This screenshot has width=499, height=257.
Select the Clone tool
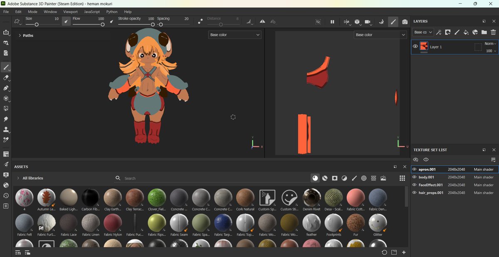[6, 130]
